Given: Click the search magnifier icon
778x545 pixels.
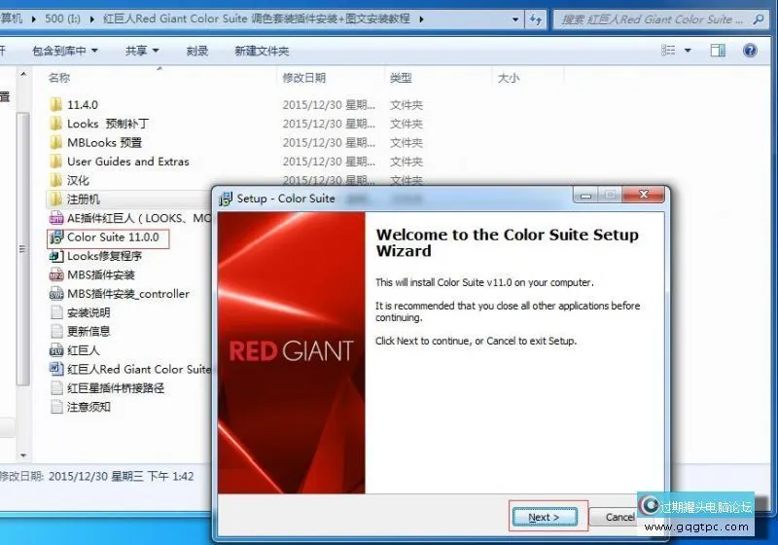Looking at the screenshot, I should [758, 19].
